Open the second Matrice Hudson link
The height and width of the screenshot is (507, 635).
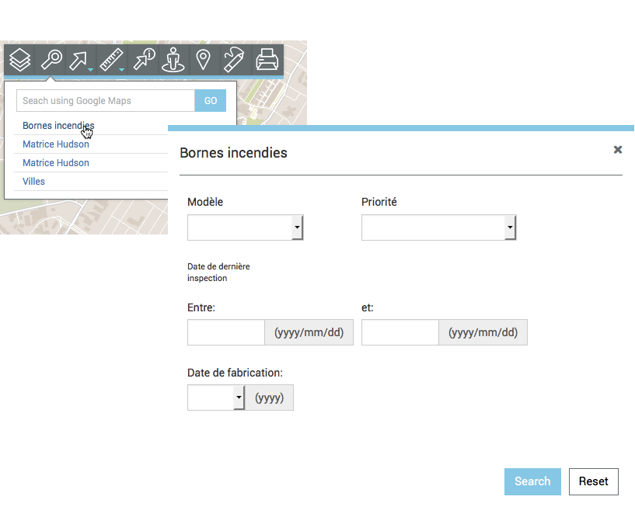pyautogui.click(x=56, y=163)
